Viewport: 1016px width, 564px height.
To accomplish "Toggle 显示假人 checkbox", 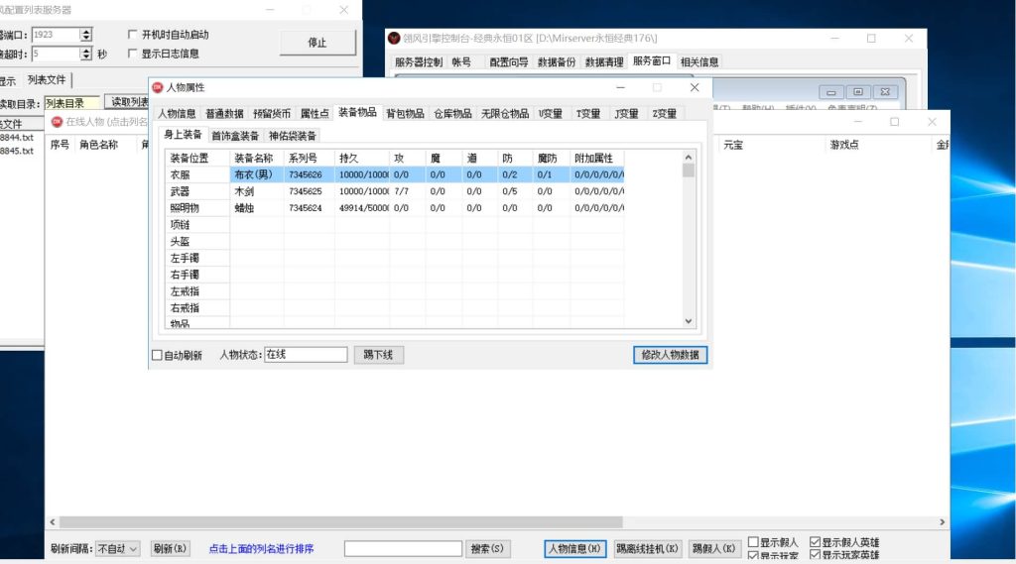I will (753, 542).
